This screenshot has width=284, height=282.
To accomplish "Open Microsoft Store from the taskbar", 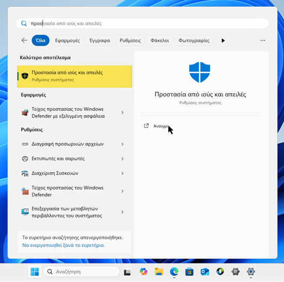I will pyautogui.click(x=190, y=272).
